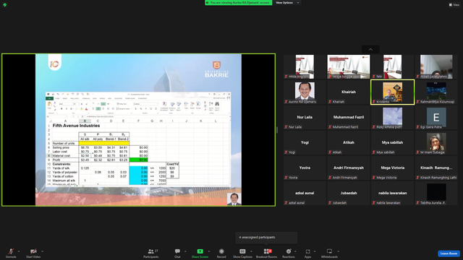This screenshot has width=463, height=260.
Task: Expand the arrow next to Apps
Action: pos(315,251)
